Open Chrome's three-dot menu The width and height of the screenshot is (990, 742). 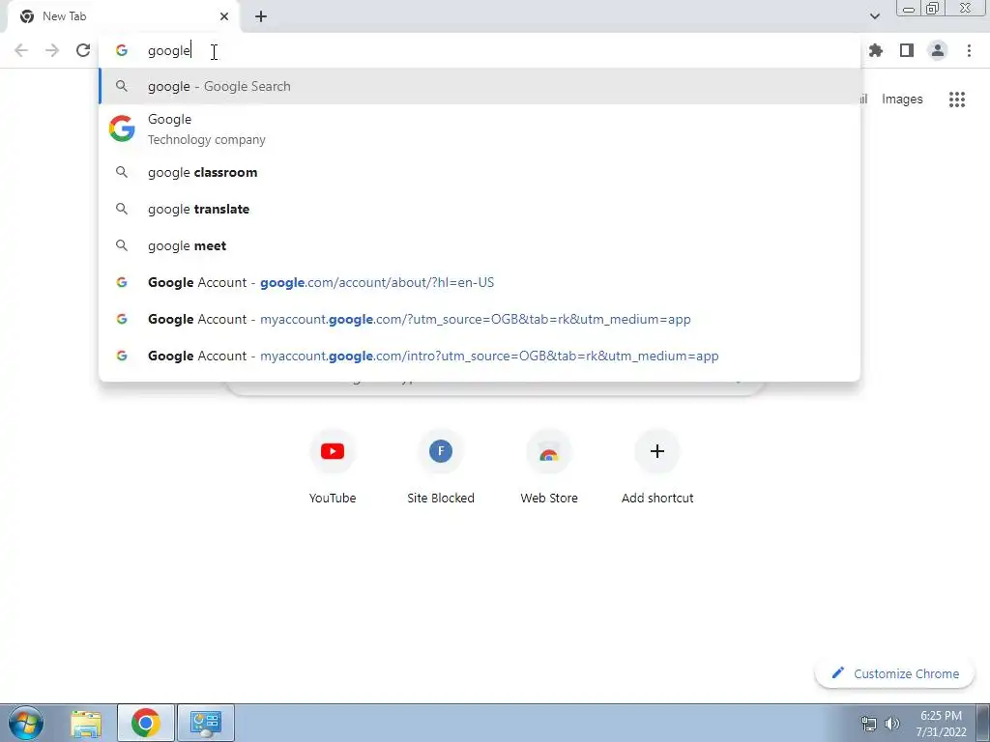point(969,50)
